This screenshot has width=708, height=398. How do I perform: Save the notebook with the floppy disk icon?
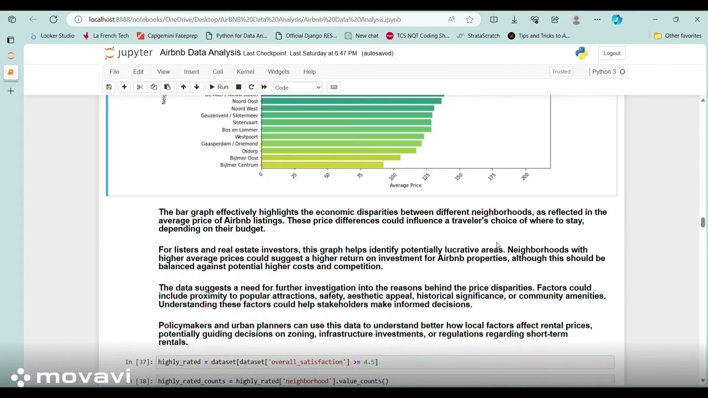click(x=109, y=87)
